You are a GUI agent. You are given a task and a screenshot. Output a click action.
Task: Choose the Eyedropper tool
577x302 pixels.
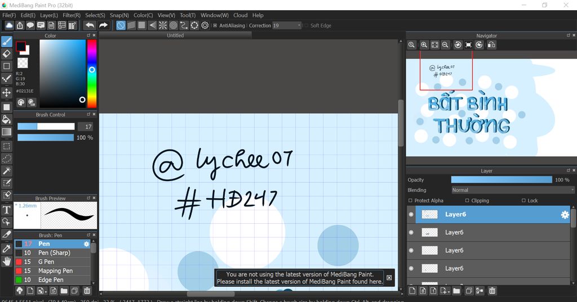(7, 249)
